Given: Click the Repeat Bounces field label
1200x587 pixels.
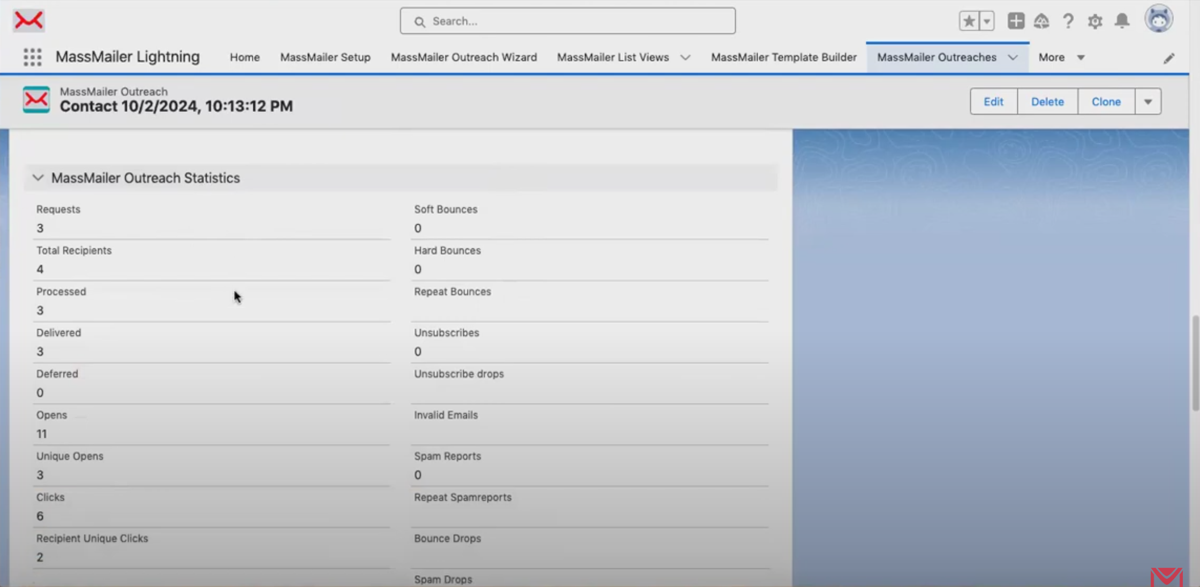Looking at the screenshot, I should point(452,292).
